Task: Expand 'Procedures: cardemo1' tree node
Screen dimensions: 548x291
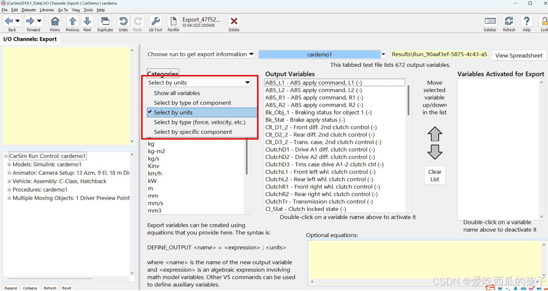Action: coord(9,190)
